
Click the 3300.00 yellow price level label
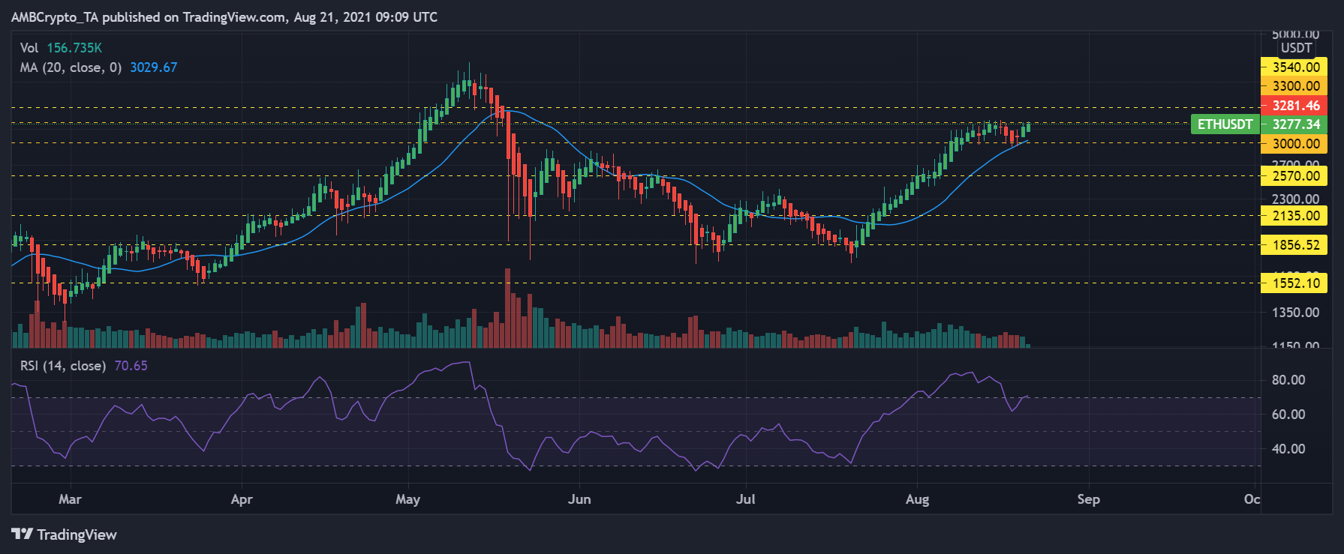click(x=1295, y=86)
